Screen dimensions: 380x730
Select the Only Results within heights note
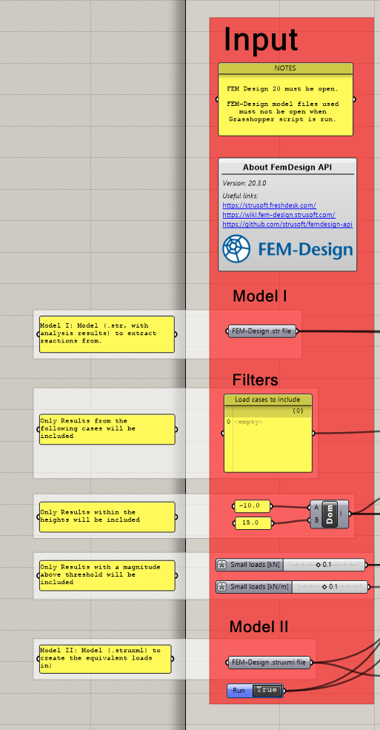tap(107, 517)
